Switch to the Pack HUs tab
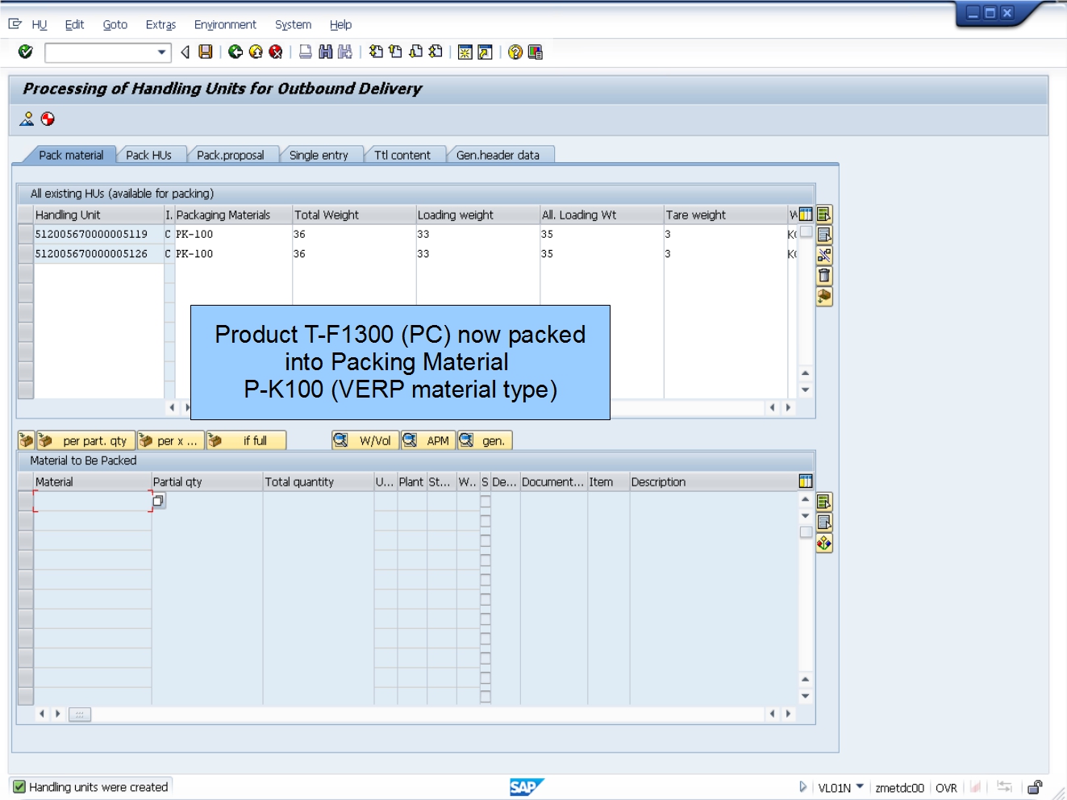1067x800 pixels. pos(149,155)
